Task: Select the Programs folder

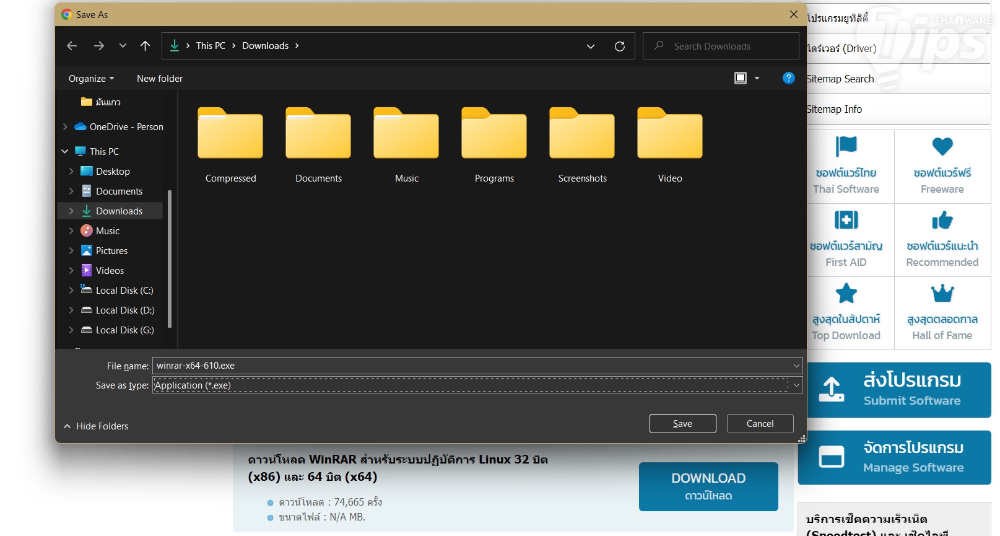Action: pos(494,146)
